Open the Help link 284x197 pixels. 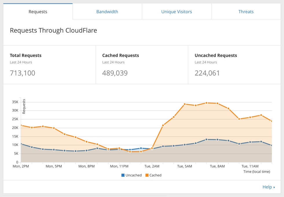click(267, 187)
